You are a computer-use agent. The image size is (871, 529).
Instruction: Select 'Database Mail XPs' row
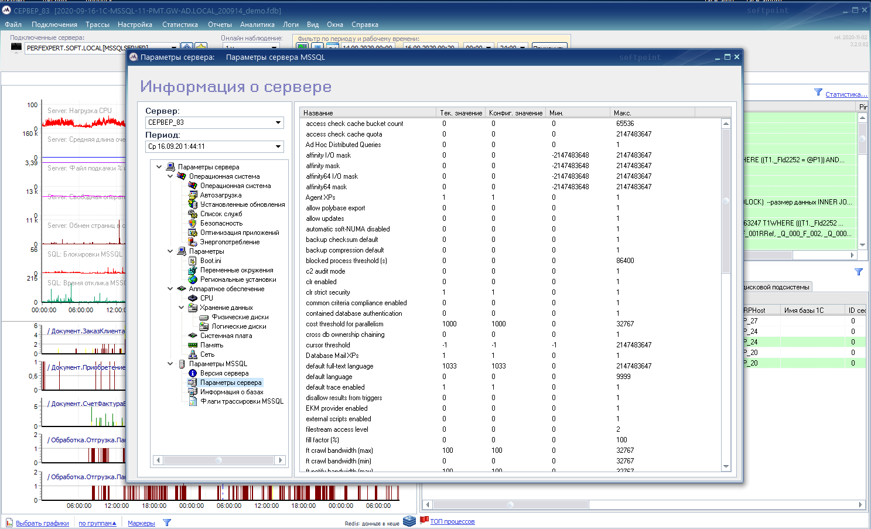[x=511, y=356]
